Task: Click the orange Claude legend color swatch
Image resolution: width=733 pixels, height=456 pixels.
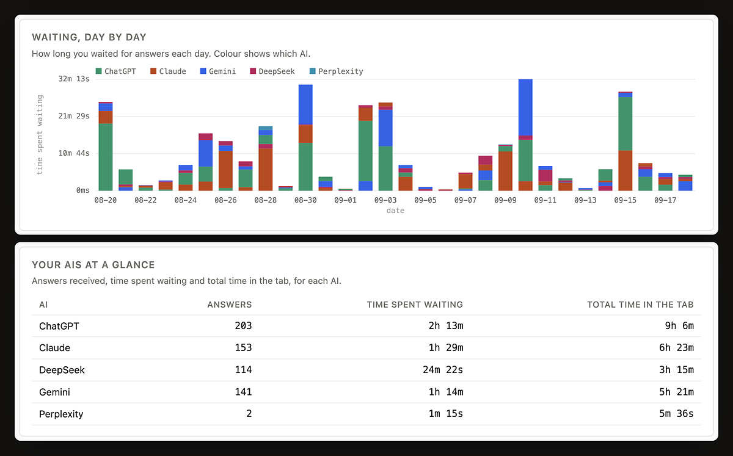Action: pos(153,71)
